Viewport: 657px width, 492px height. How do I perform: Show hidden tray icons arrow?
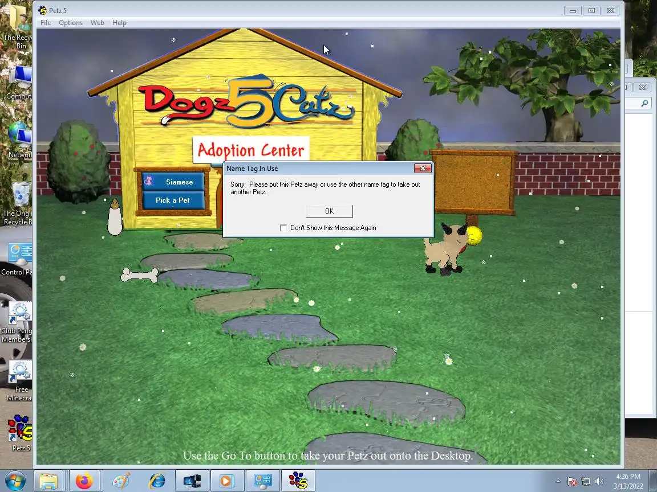tap(558, 482)
